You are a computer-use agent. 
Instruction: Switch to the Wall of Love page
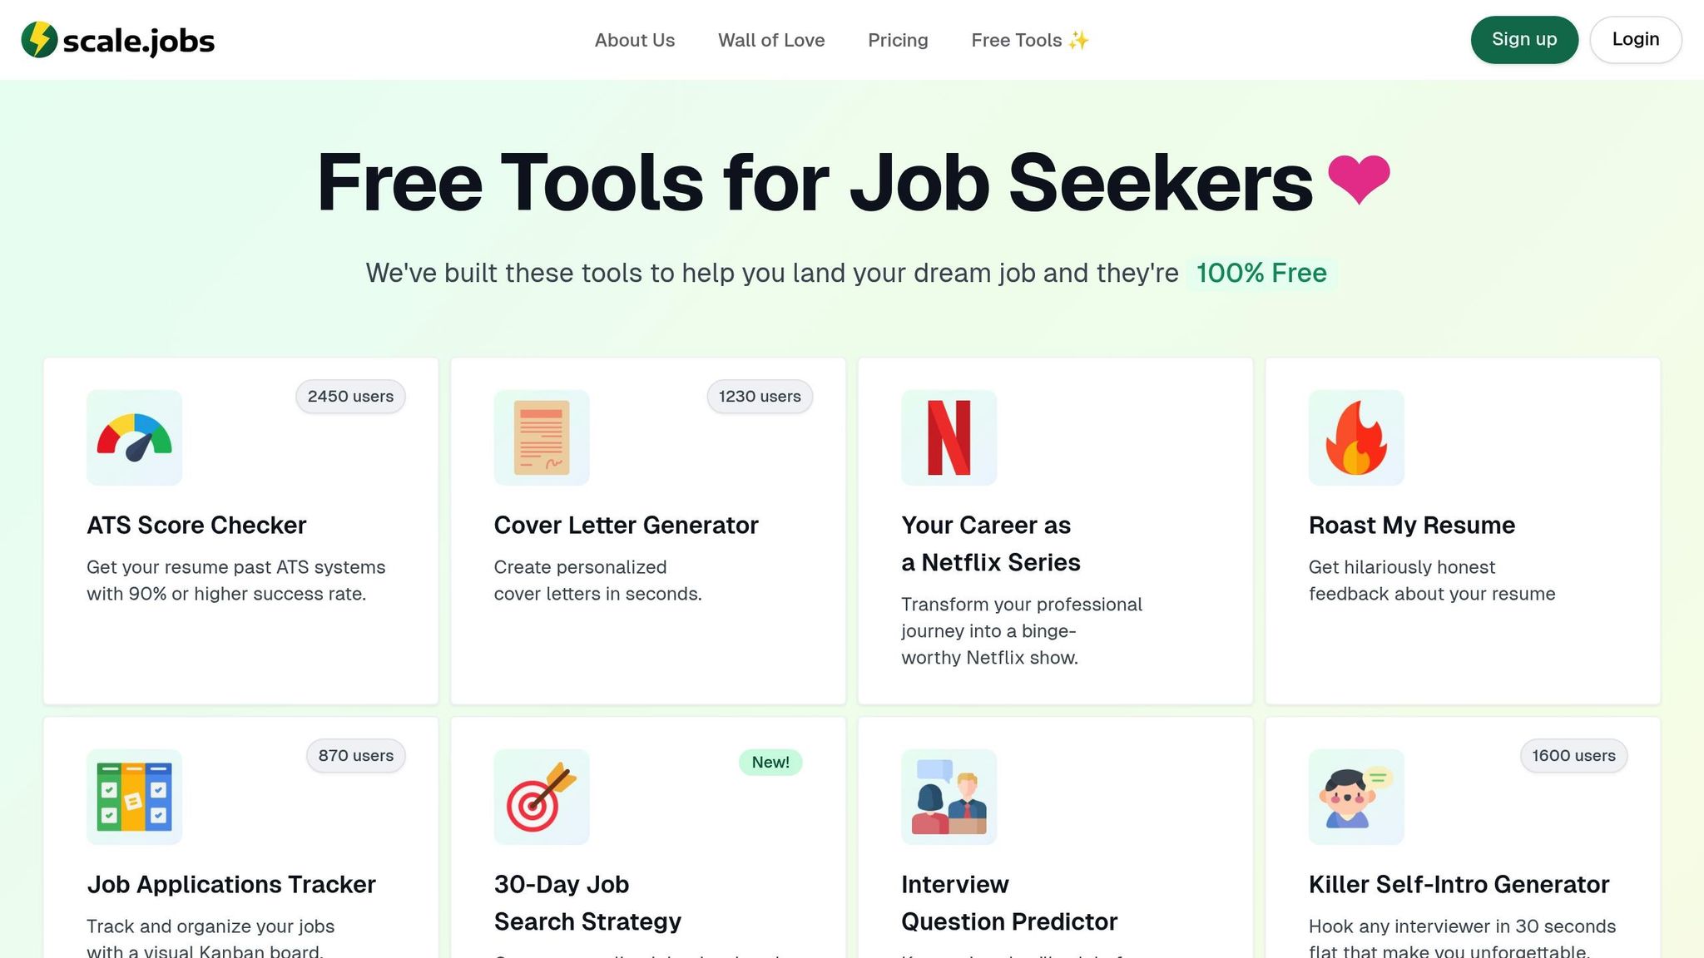(x=771, y=40)
